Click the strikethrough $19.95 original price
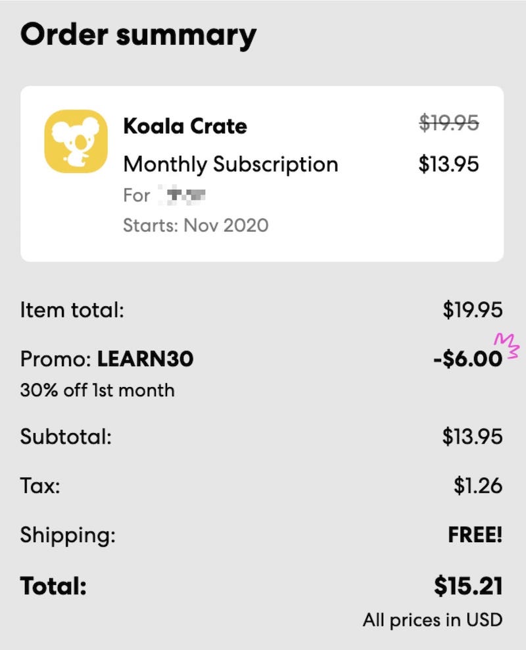Screen dimensions: 526x650 (449, 122)
